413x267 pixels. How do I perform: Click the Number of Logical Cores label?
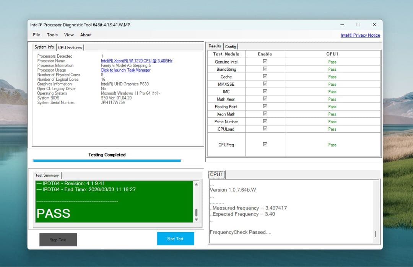click(58, 79)
